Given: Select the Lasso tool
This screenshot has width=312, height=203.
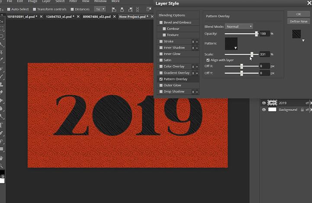Looking at the screenshot, I should tap(2, 36).
